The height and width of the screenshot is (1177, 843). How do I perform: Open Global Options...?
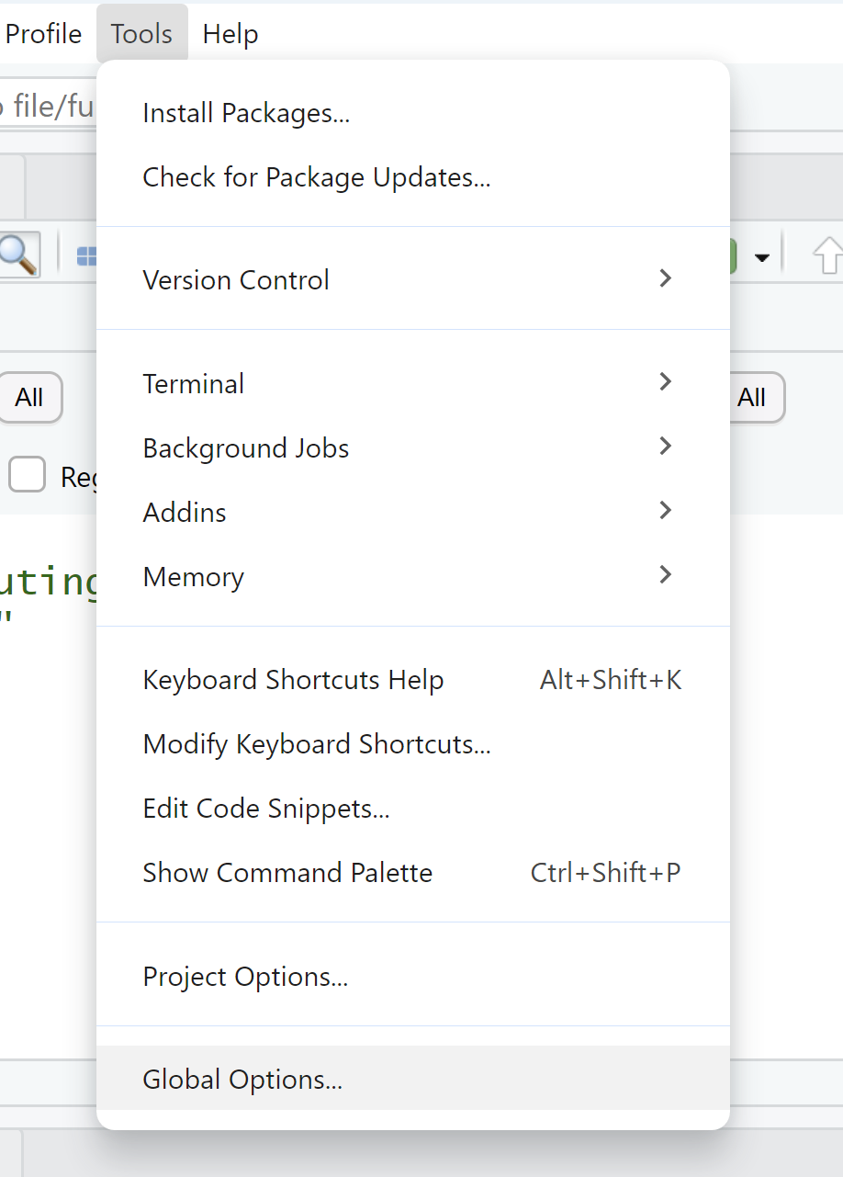coord(242,1080)
